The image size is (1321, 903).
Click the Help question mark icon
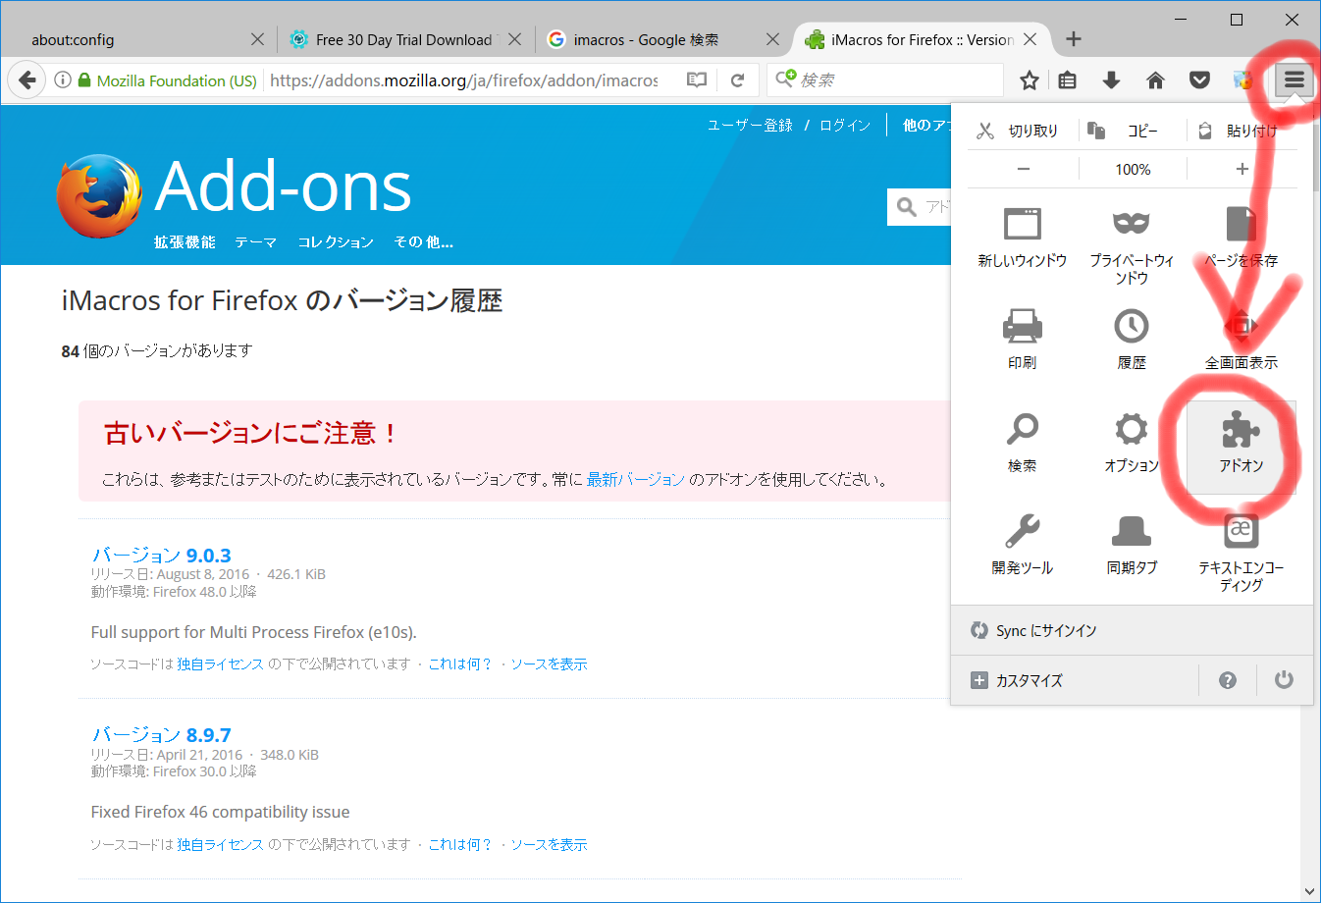[1228, 680]
